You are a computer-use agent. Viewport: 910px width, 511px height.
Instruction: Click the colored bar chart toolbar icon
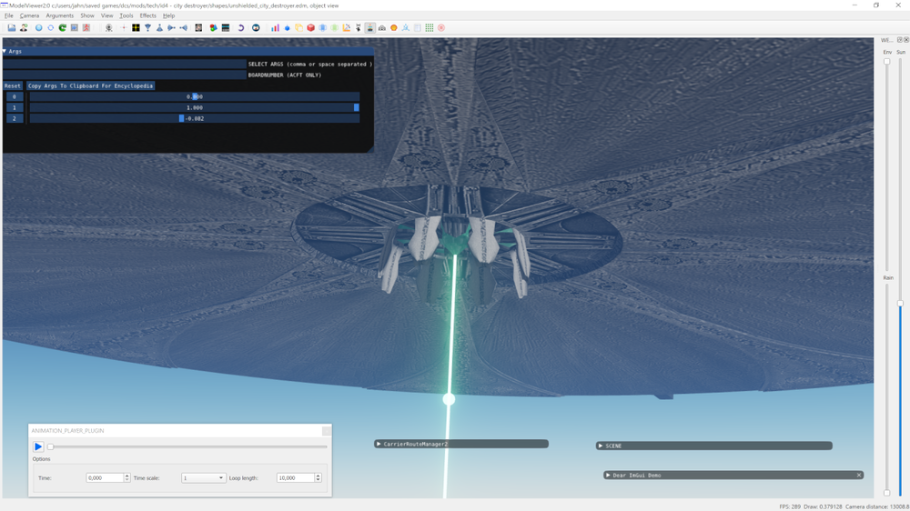pyautogui.click(x=275, y=28)
